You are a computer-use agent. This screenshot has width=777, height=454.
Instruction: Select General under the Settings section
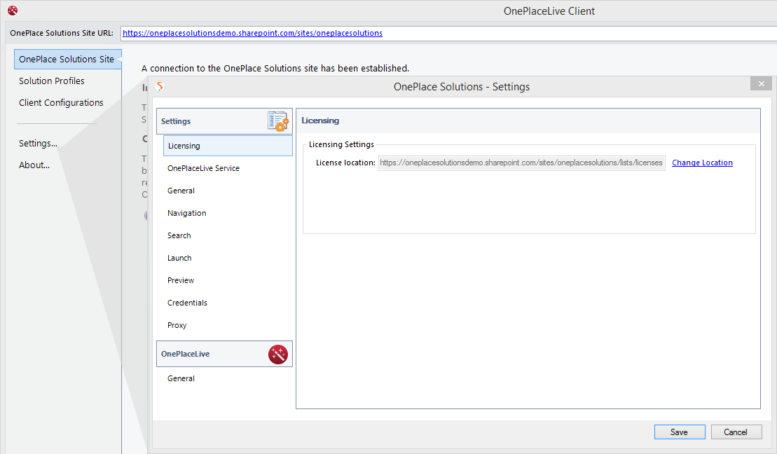[181, 191]
